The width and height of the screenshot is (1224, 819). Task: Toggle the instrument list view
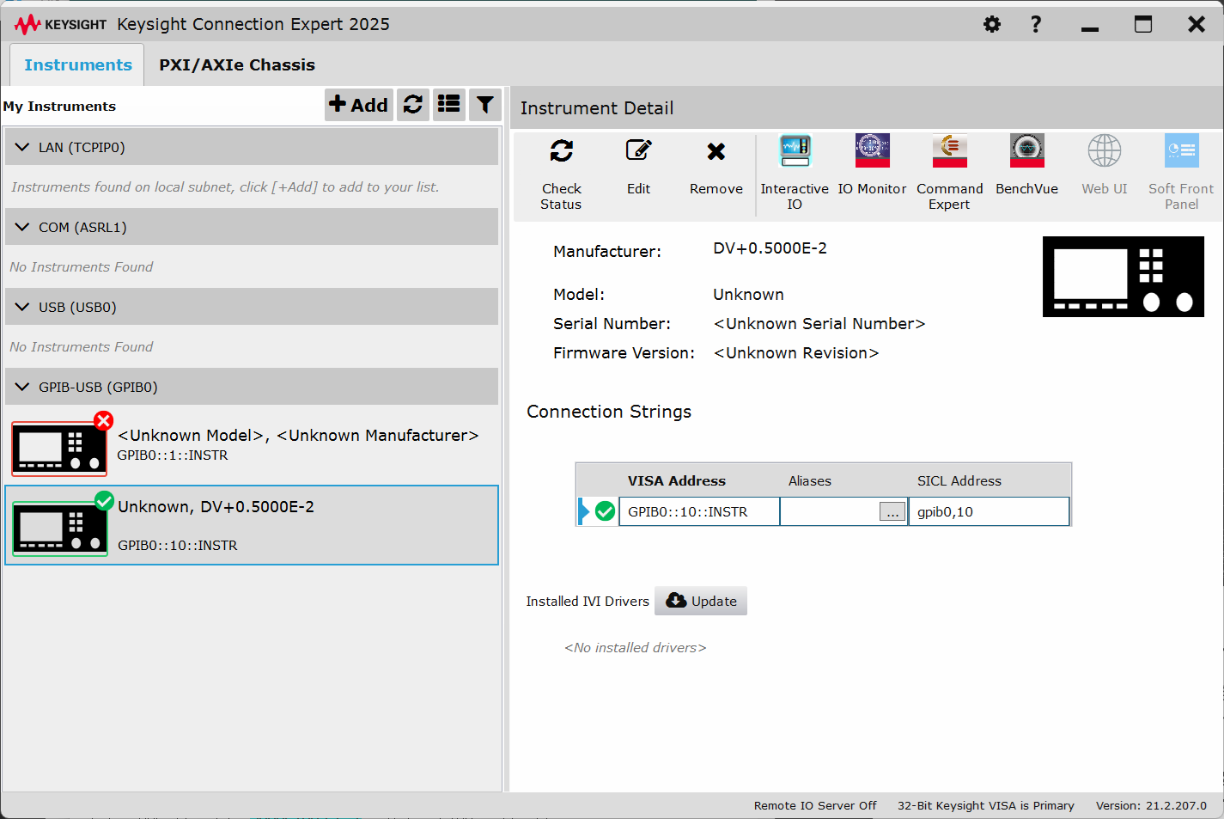(x=448, y=105)
